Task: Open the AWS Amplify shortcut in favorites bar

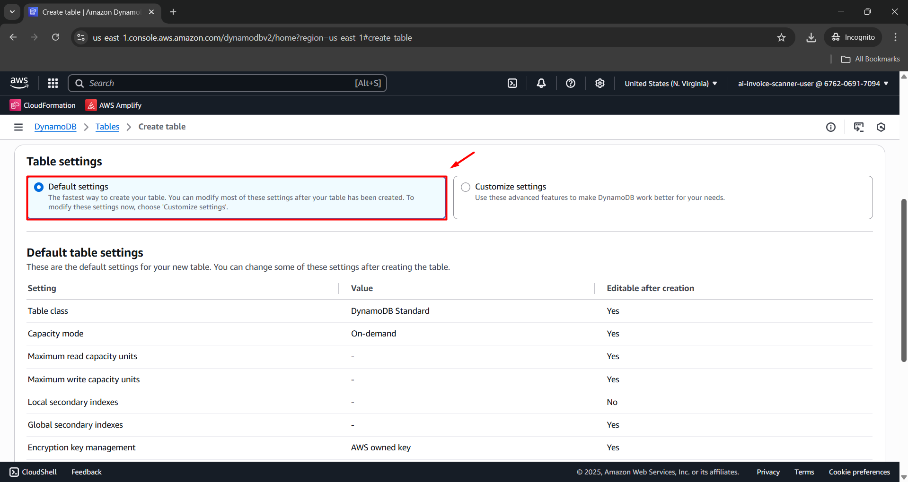Action: [x=114, y=105]
